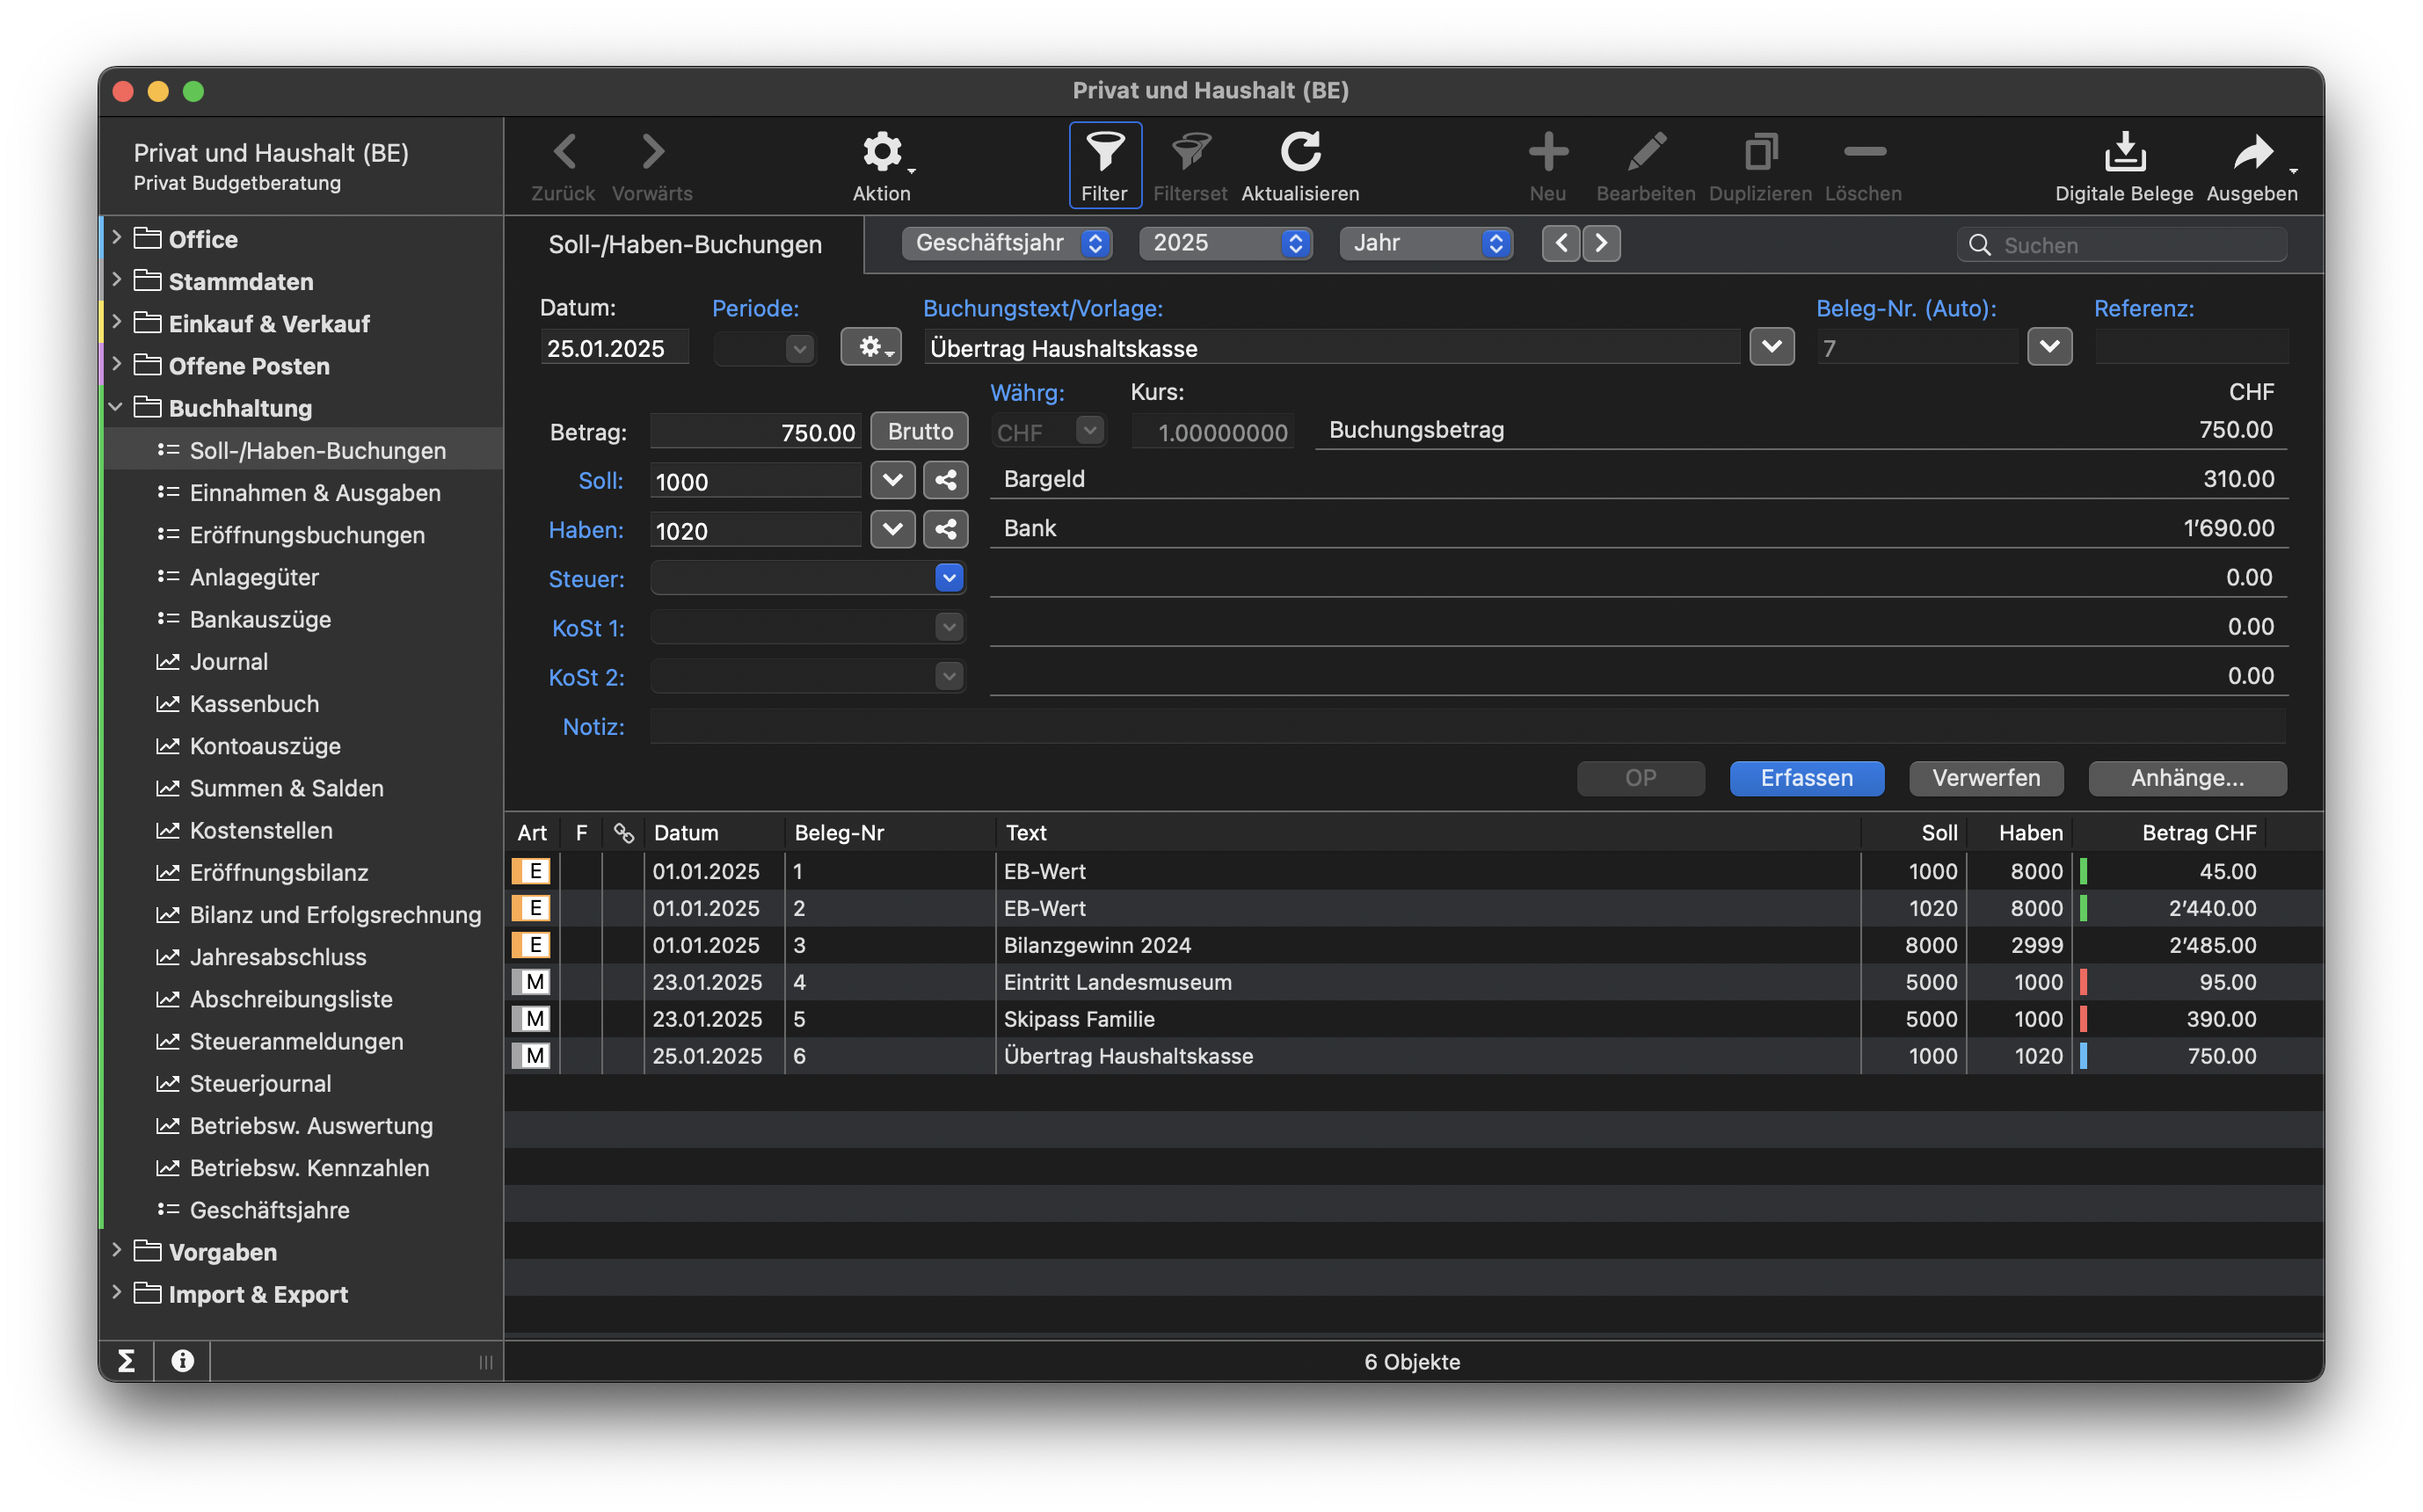Open the Geschäftsjahr popup menu

pos(1006,243)
